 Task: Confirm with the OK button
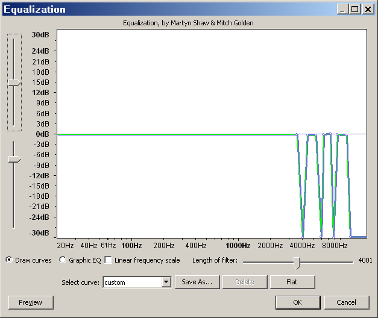tap(298, 302)
